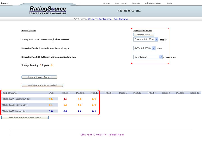202x151 pixels.
Task: Click the Apply Factors button
Action: click(144, 35)
